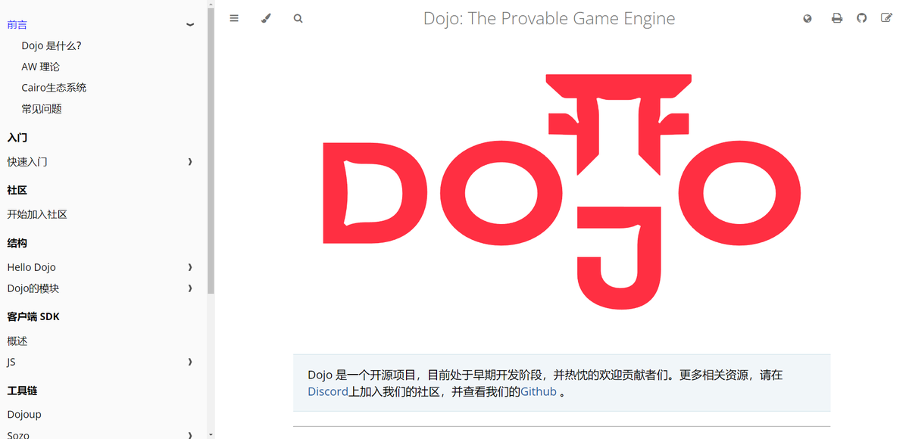Collapse the 前言 section chevron
The height and width of the screenshot is (439, 909).
[190, 24]
